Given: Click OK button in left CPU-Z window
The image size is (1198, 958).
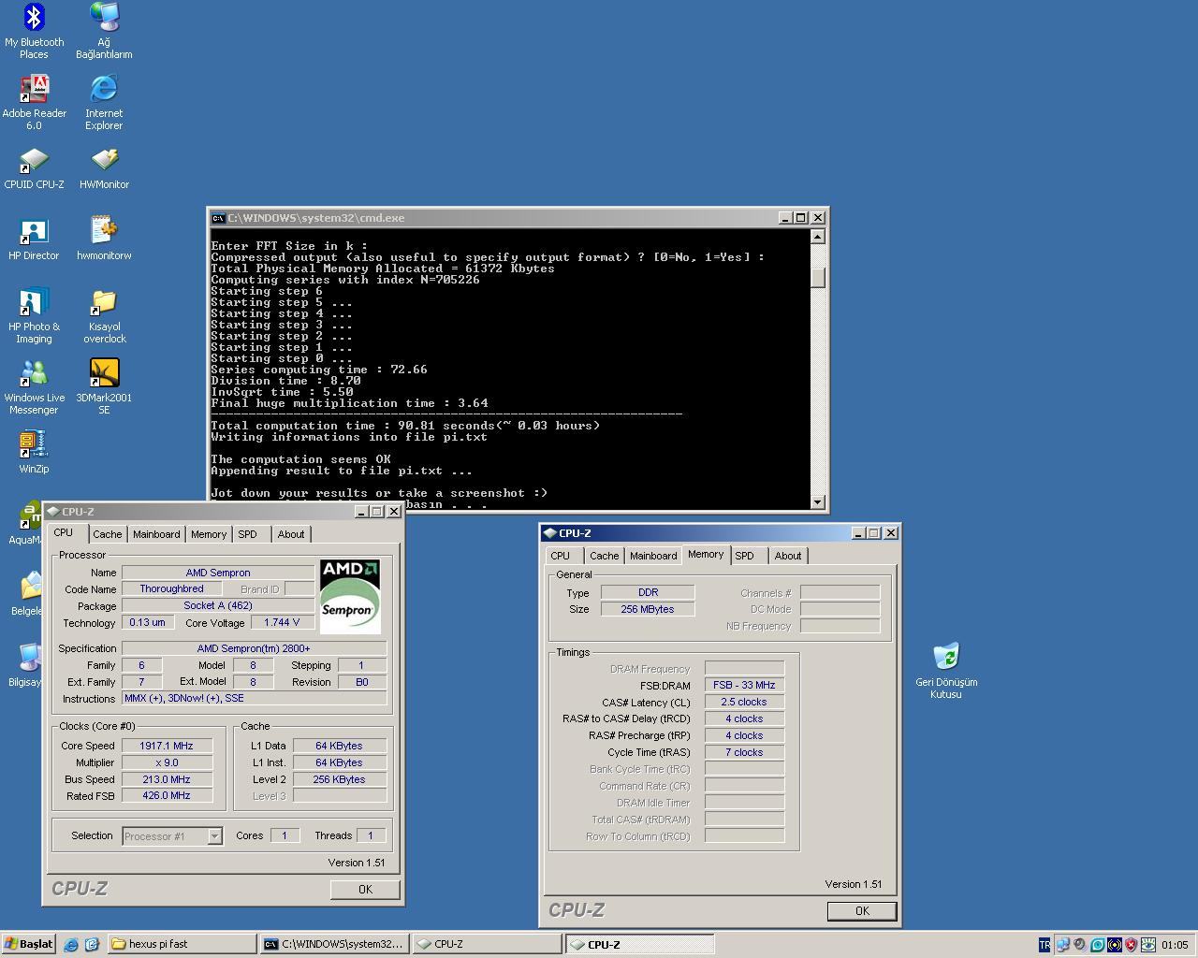Looking at the screenshot, I should [x=365, y=890].
